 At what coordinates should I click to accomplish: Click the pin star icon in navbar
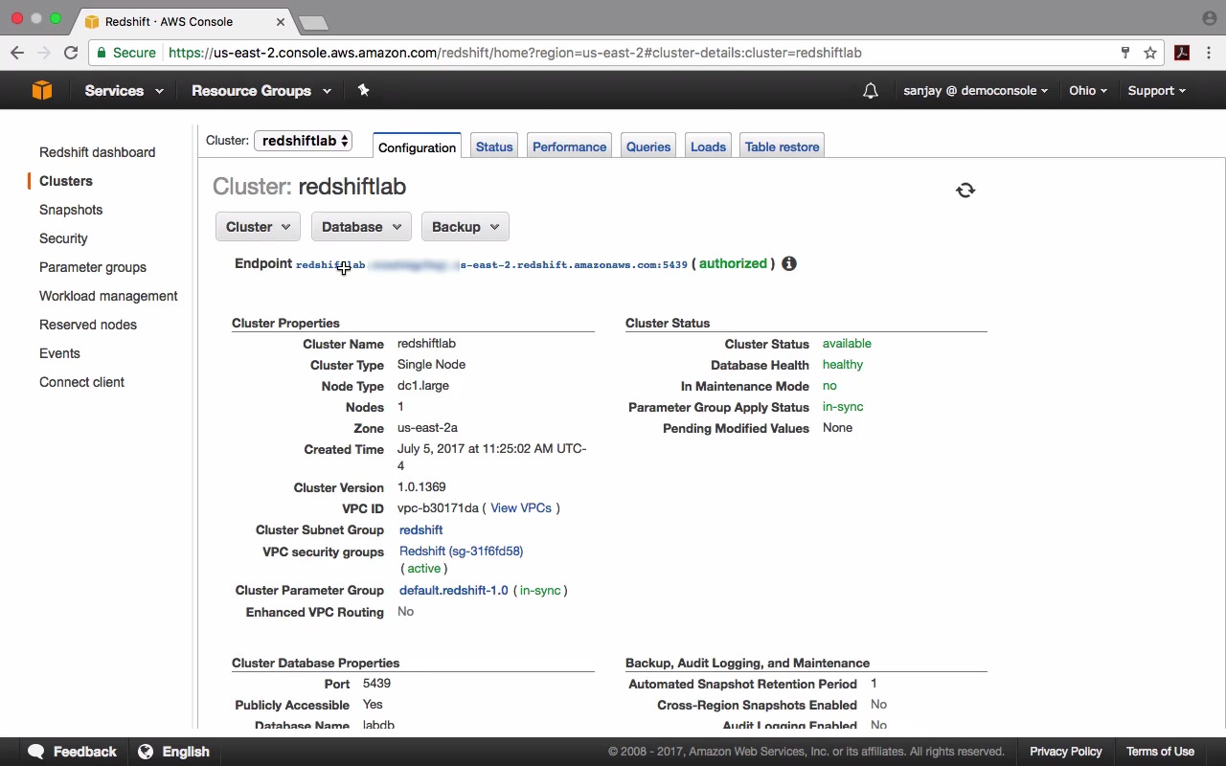tap(363, 90)
